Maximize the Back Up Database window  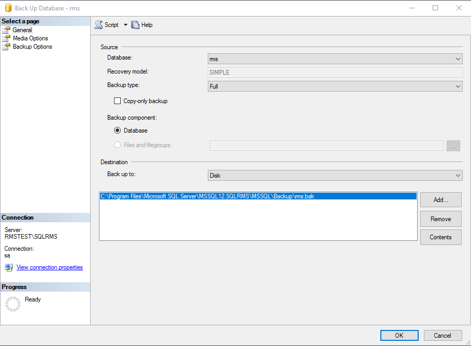point(435,8)
